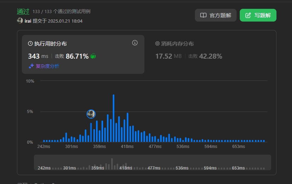Open 复杂度分析 complexity analysis link
Screen dimensions: 292x184
47,66
